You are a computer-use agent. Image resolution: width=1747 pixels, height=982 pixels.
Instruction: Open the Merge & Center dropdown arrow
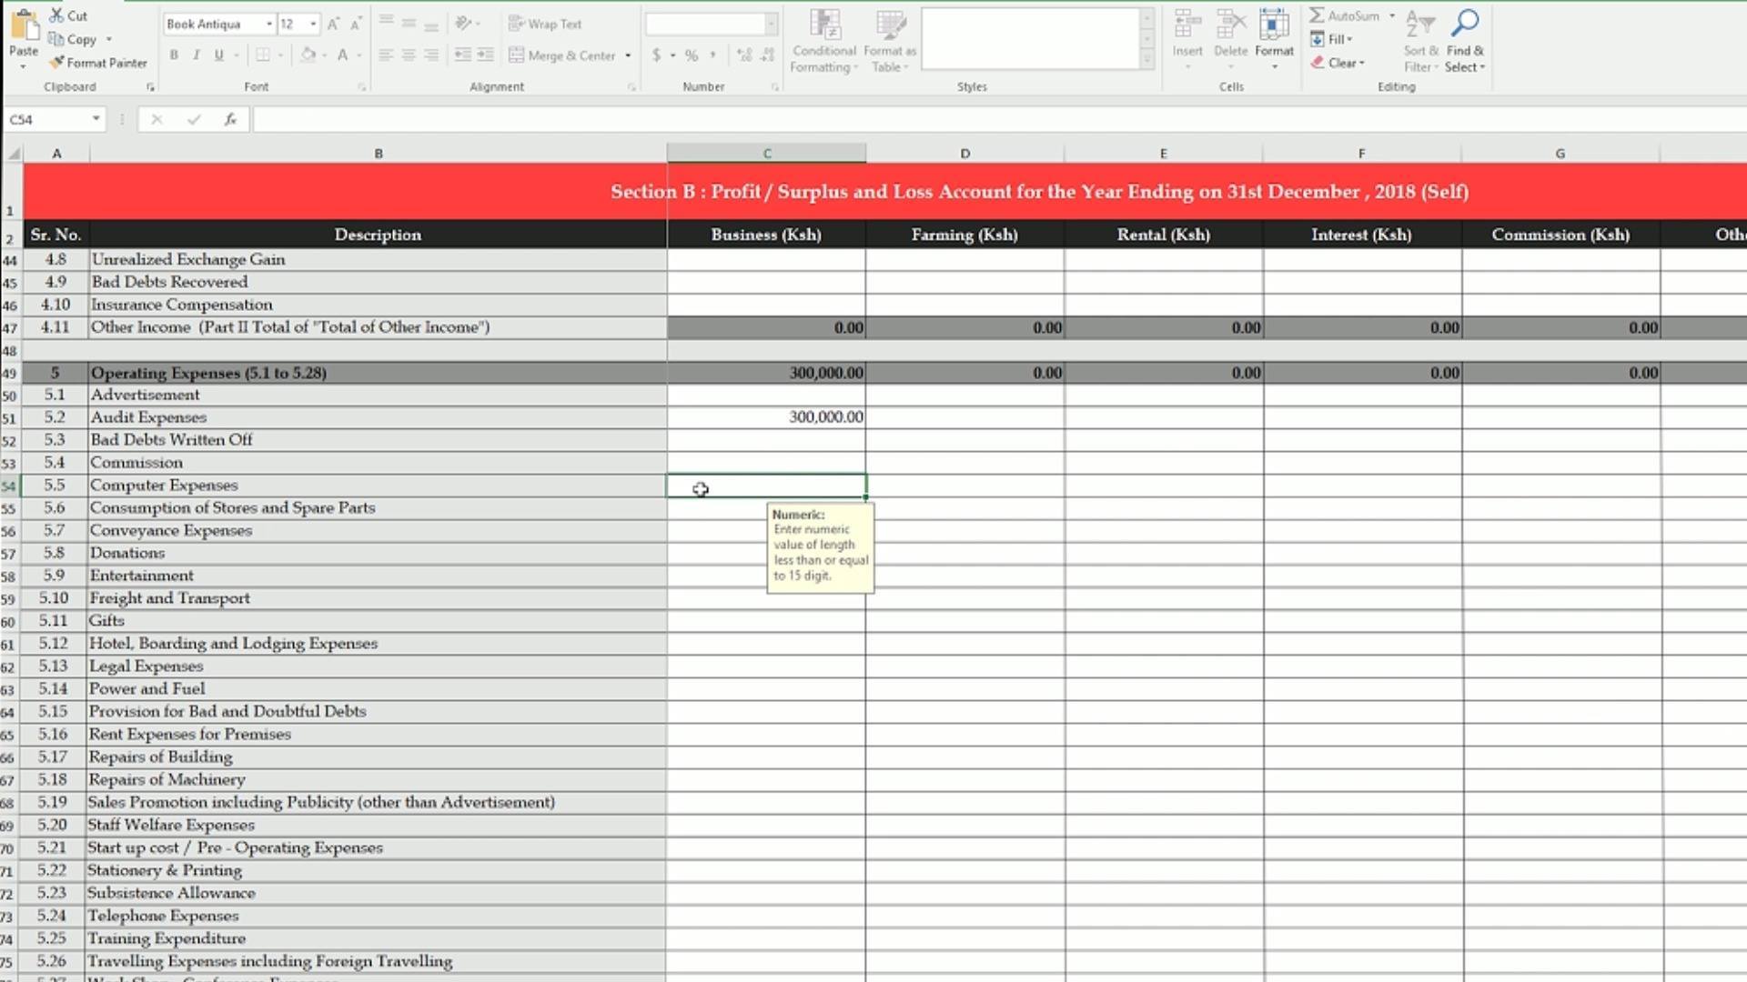(x=628, y=55)
